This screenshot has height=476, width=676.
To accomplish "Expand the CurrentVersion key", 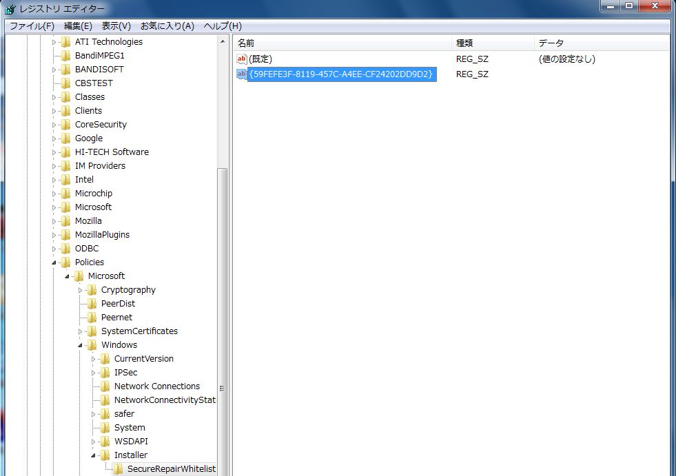I will click(x=94, y=359).
